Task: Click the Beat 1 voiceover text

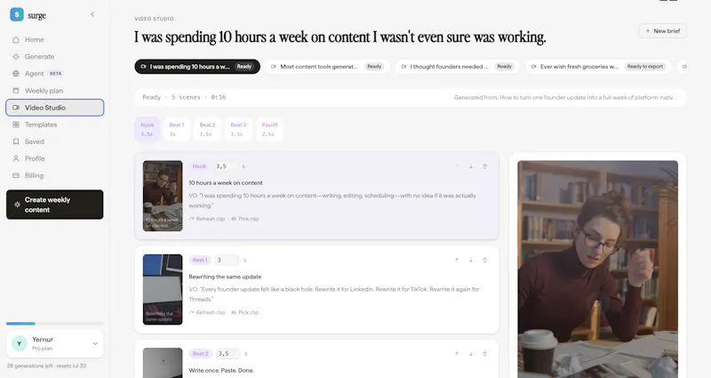Action: [x=334, y=294]
